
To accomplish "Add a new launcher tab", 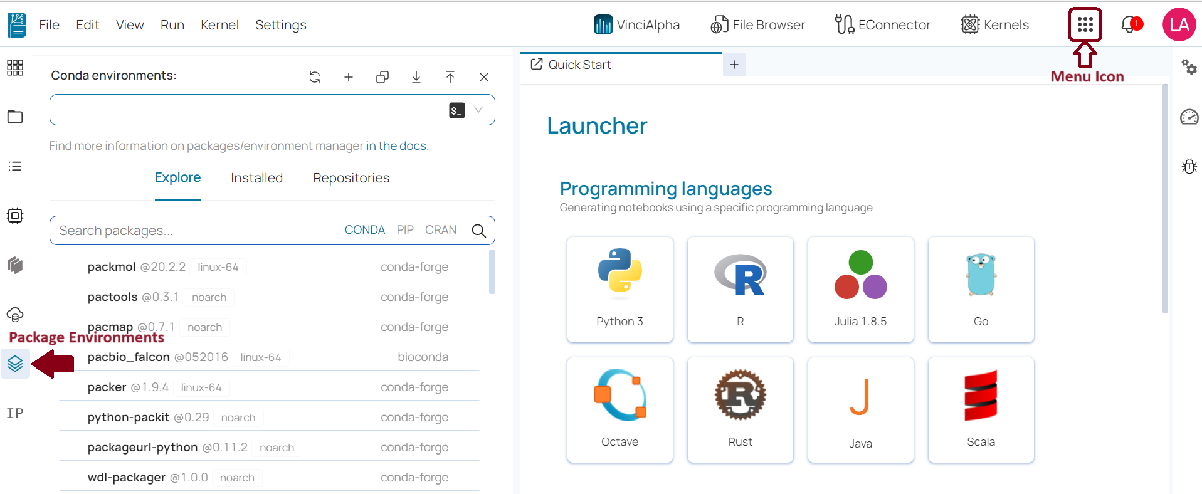I will click(734, 65).
